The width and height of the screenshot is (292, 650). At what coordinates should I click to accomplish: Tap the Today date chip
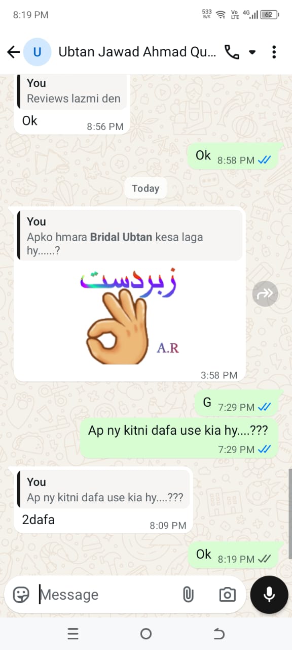click(x=145, y=188)
